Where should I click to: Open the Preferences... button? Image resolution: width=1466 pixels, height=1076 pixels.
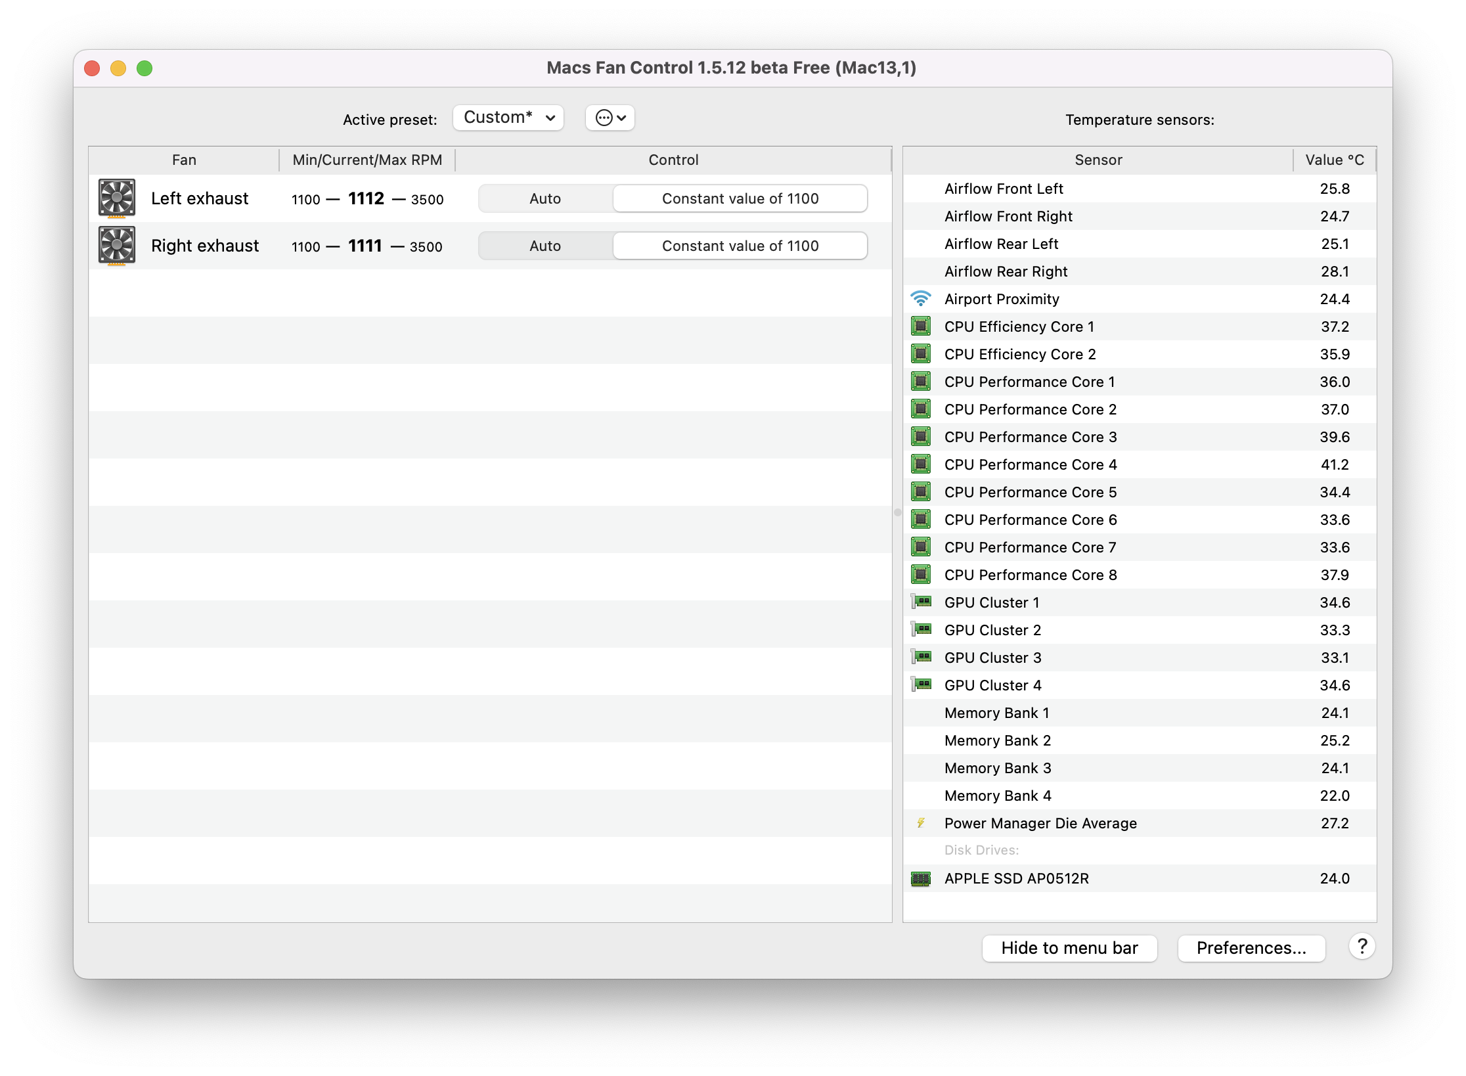pos(1251,948)
